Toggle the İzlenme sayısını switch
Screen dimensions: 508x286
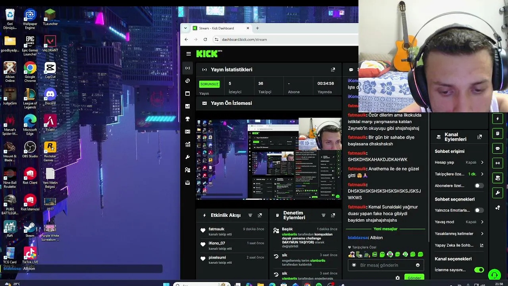point(479,270)
